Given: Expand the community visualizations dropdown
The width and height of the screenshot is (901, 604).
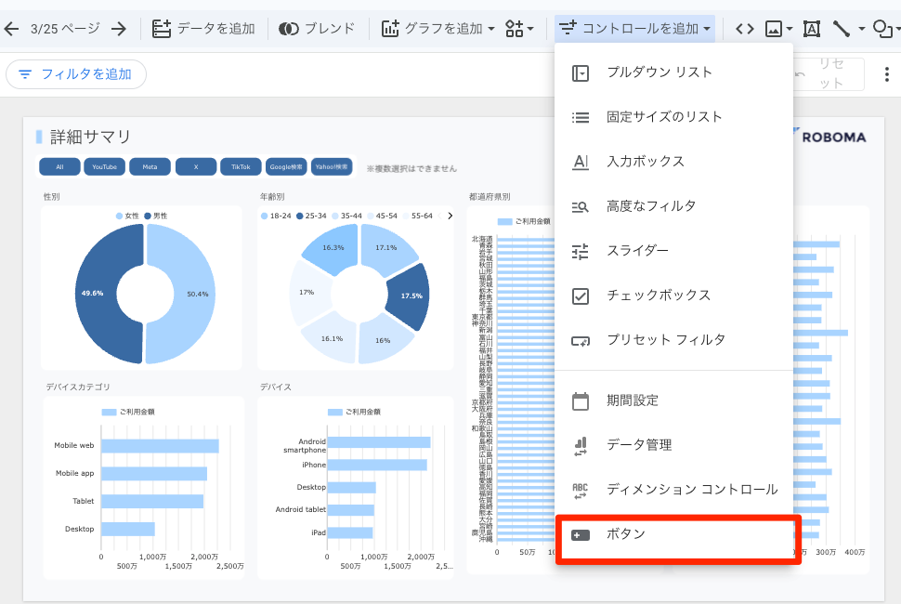Looking at the screenshot, I should click(519, 29).
